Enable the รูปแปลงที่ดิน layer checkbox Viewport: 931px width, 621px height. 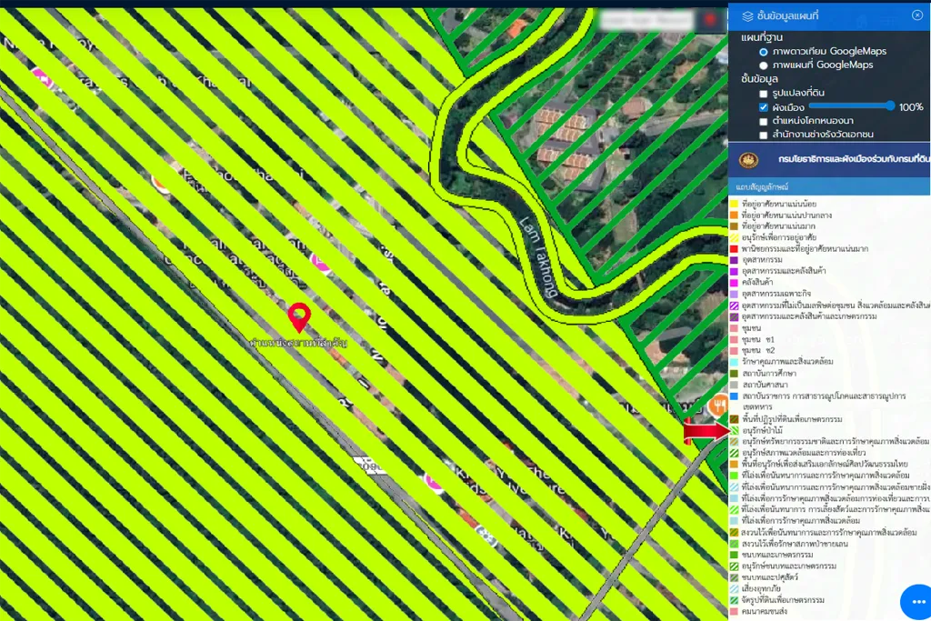(x=764, y=94)
